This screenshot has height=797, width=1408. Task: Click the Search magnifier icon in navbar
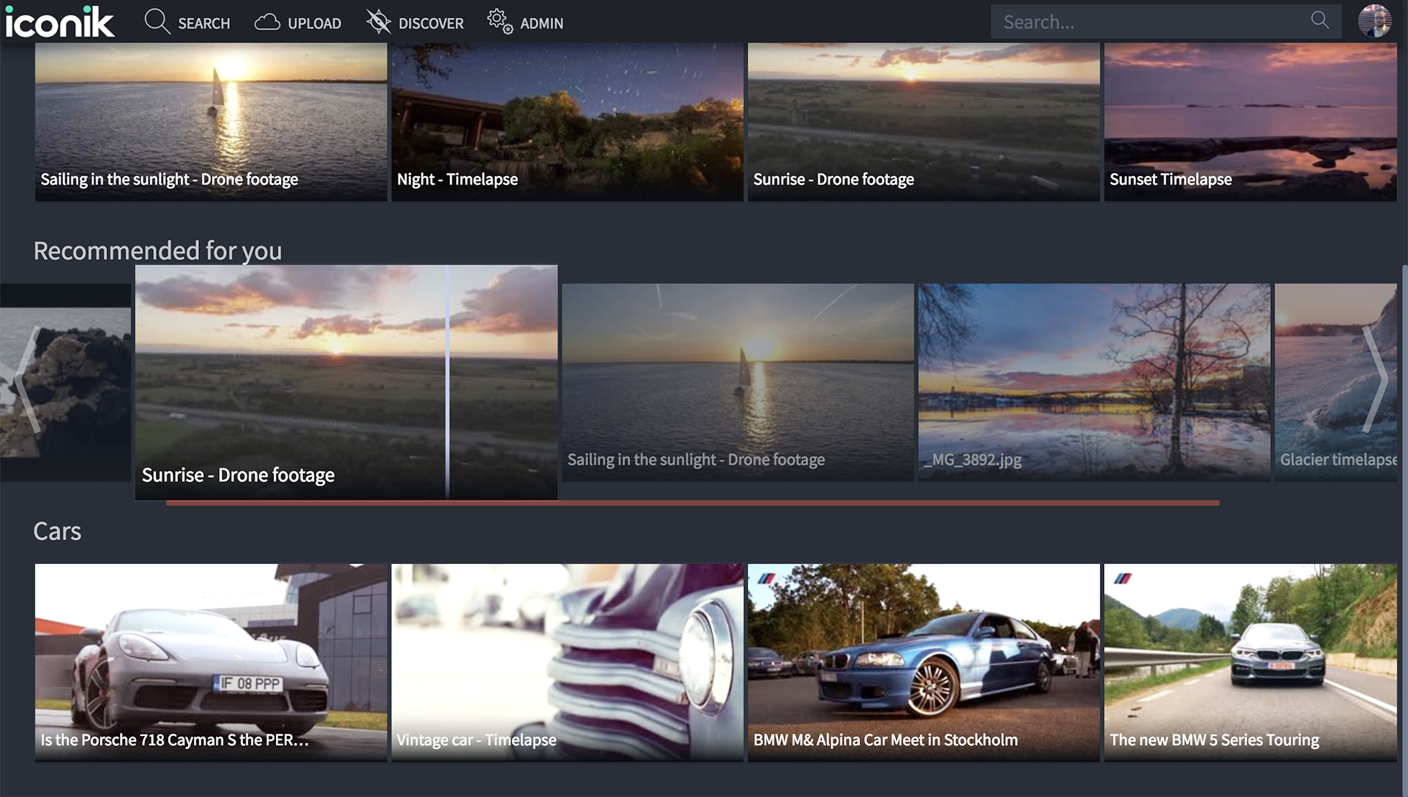coord(157,22)
